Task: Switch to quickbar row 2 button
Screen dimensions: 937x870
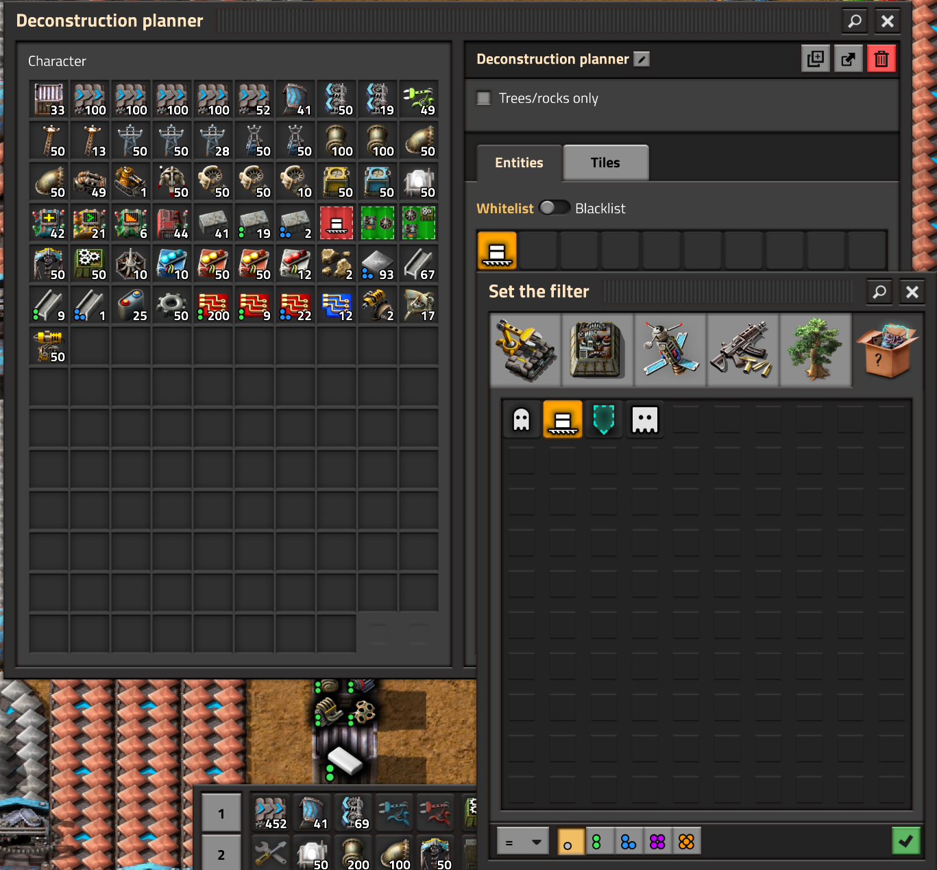Action: point(221,853)
